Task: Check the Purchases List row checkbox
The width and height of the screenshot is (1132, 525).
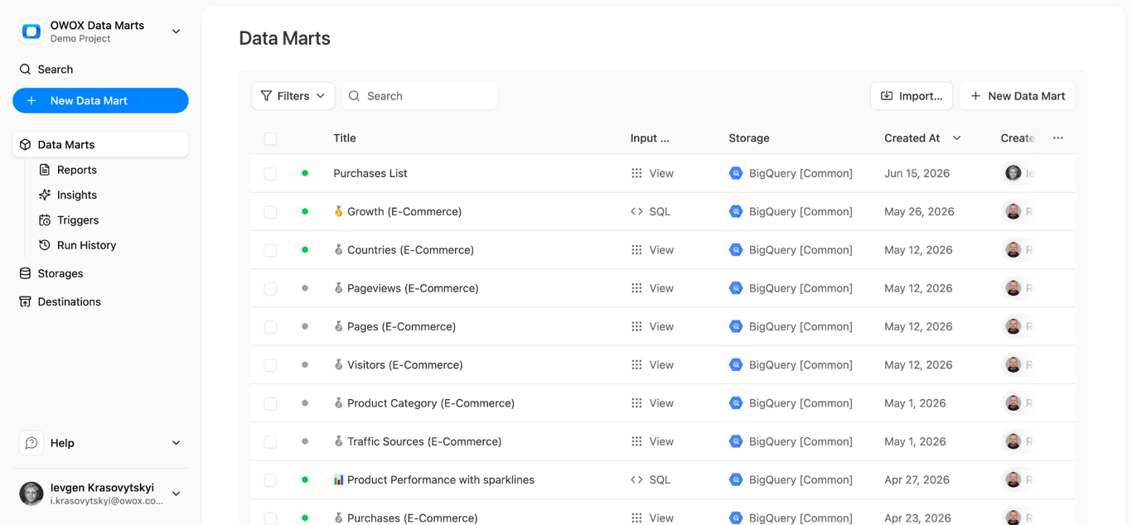Action: [x=270, y=174]
